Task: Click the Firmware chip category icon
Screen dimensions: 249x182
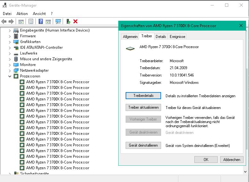Action: 16,36
